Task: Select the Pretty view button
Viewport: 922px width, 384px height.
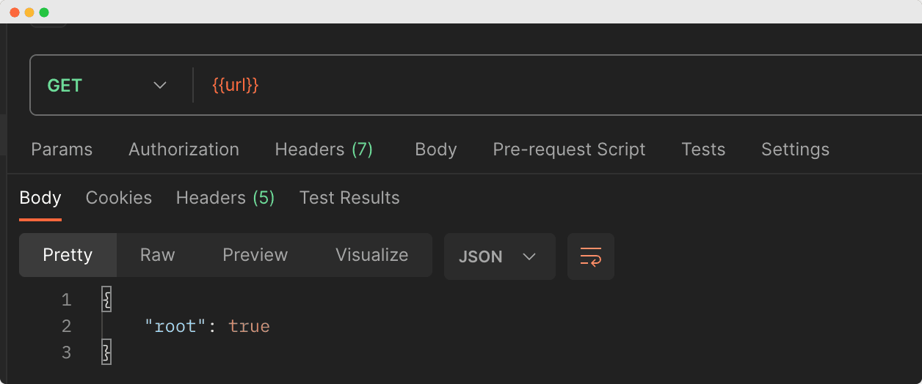Action: 68,255
